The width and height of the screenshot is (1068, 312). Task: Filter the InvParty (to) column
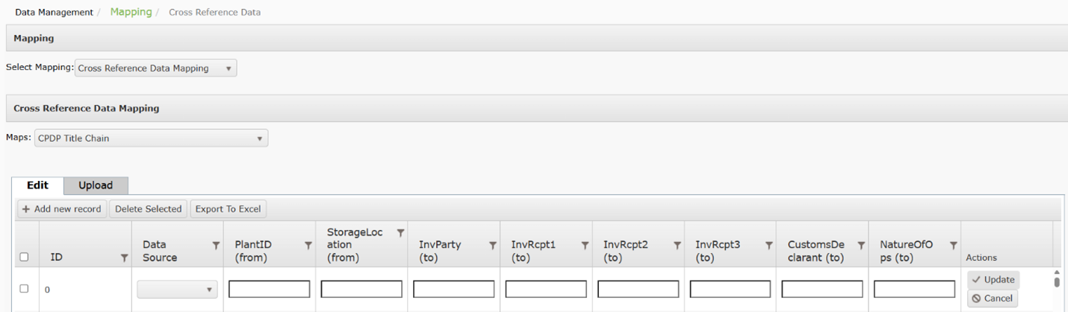[x=493, y=245]
